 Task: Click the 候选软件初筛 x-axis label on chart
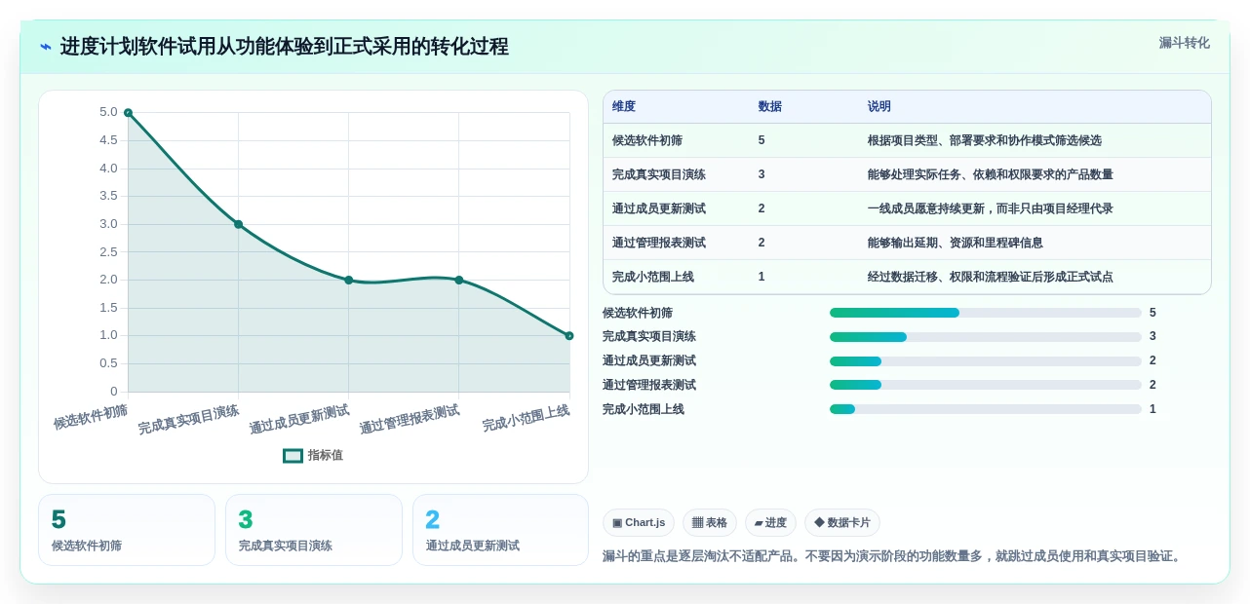[91, 417]
